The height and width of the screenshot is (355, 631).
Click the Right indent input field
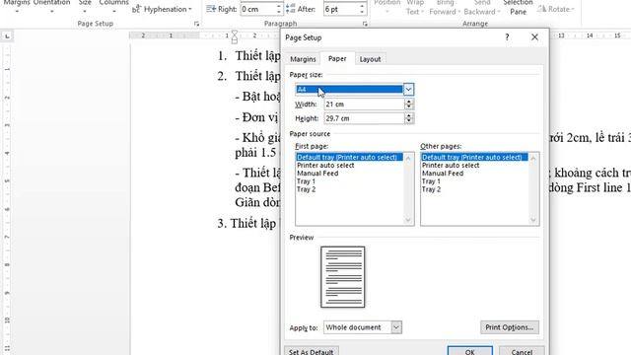click(257, 9)
